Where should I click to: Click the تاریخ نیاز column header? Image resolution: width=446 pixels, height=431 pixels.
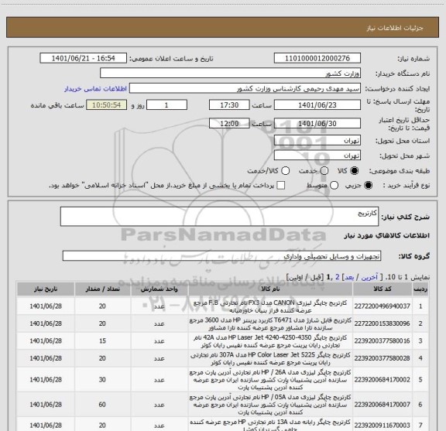[46, 289]
